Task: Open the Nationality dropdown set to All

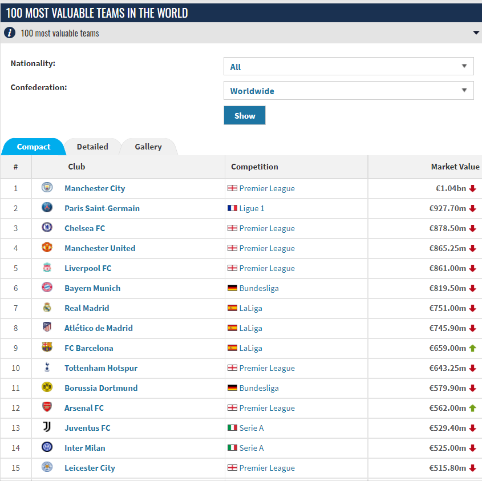Action: pos(349,66)
